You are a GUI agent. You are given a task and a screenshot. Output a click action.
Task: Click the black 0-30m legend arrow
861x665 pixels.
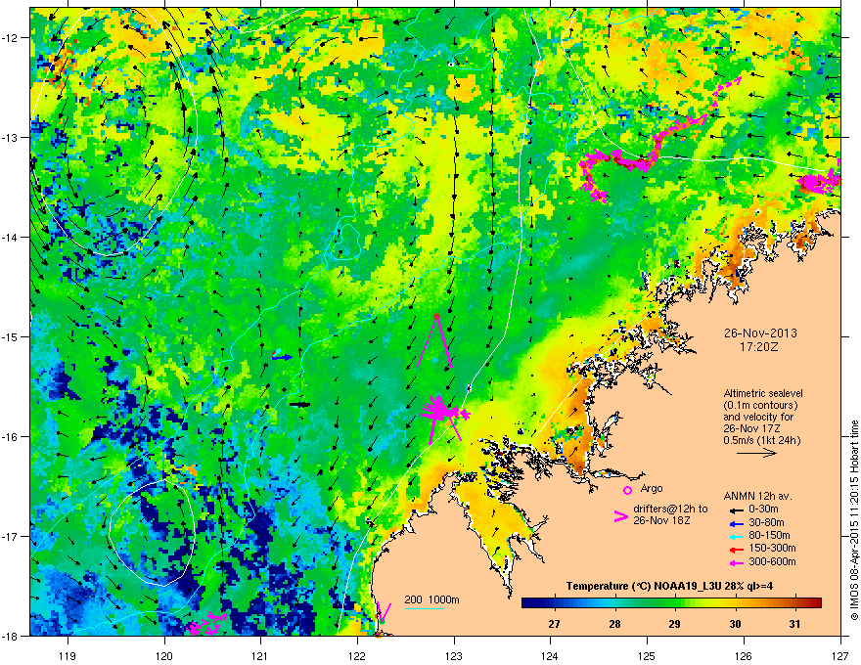[735, 510]
